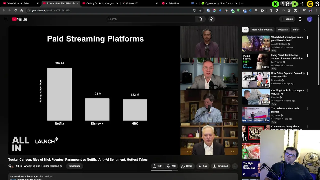Dislike the video with thumbs down
This screenshot has width=320, height=180.
click(x=171, y=166)
